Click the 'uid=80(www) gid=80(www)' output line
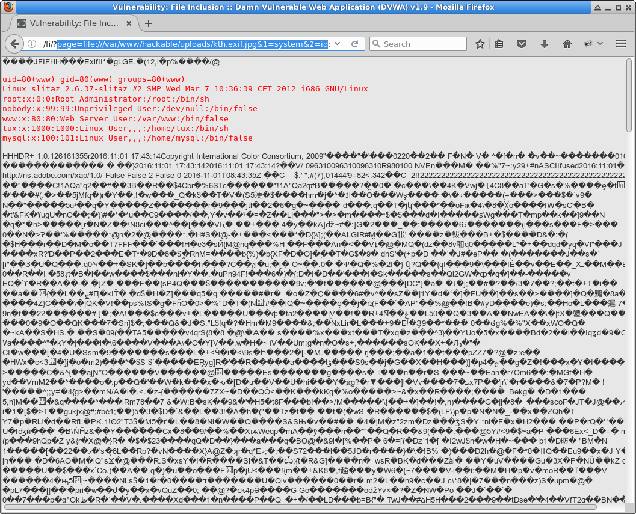 tap(93, 79)
